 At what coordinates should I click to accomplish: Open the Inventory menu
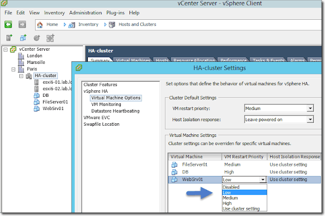[x=54, y=13]
